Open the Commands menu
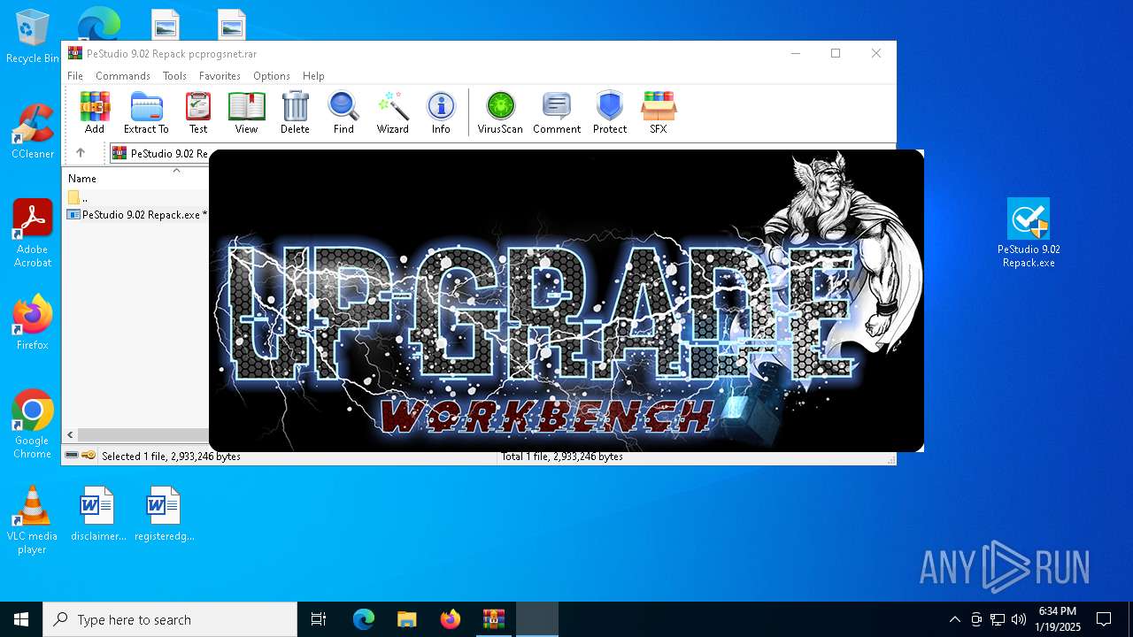The width and height of the screenshot is (1133, 637). click(123, 76)
